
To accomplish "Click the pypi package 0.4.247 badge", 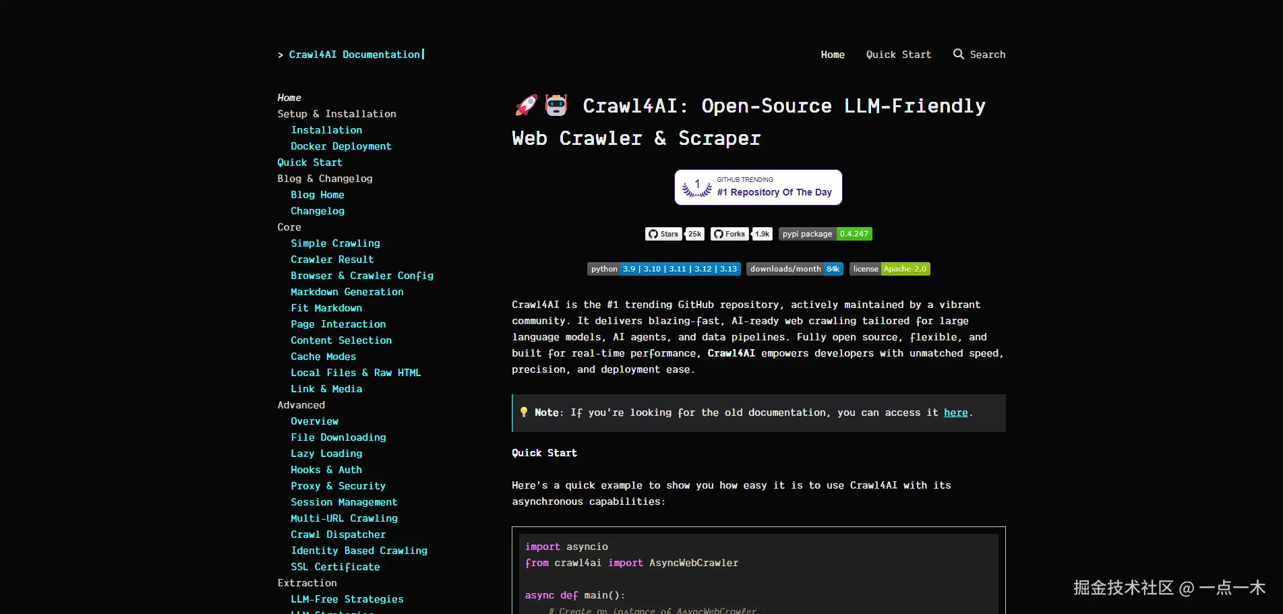I will tap(825, 234).
